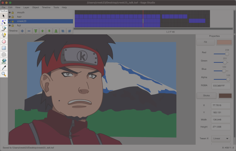Activate the Rectangle tool

(x=4, y=48)
